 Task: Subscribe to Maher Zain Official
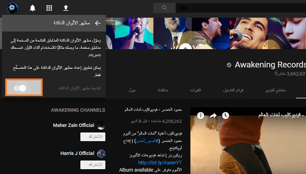pos(93,137)
